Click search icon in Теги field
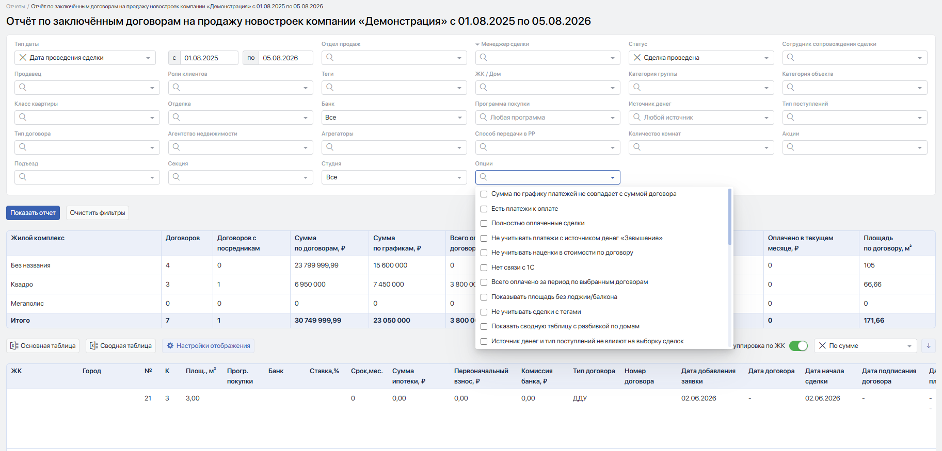The height and width of the screenshot is (451, 942). tap(330, 87)
